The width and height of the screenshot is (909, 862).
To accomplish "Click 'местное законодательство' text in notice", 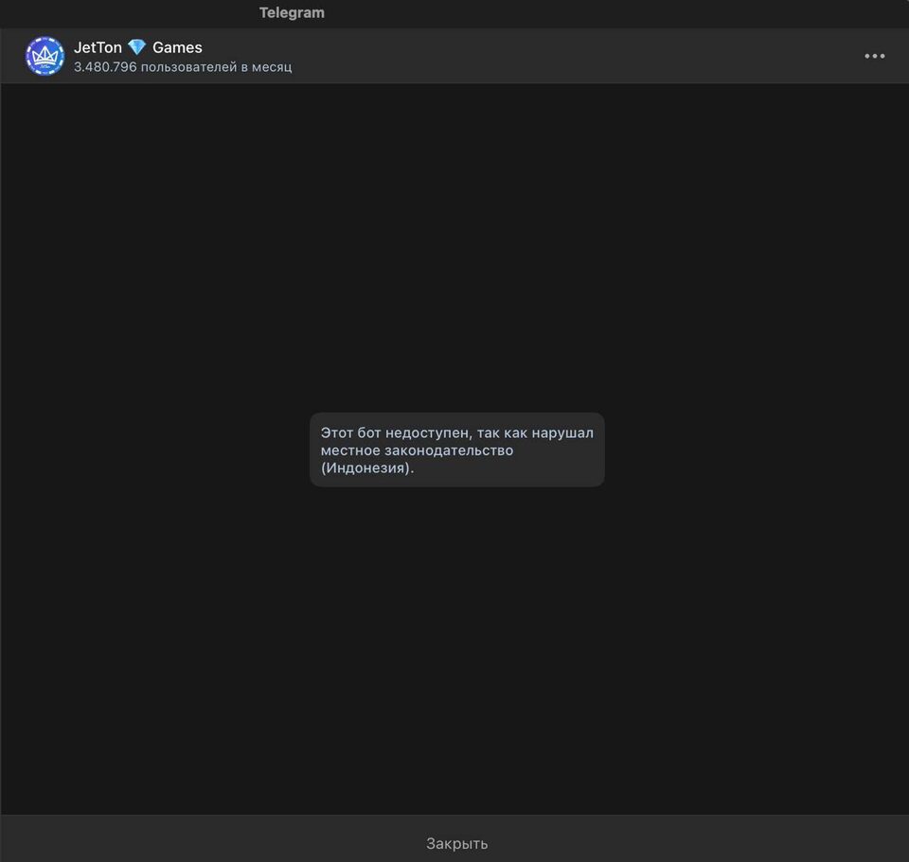I will (x=417, y=450).
